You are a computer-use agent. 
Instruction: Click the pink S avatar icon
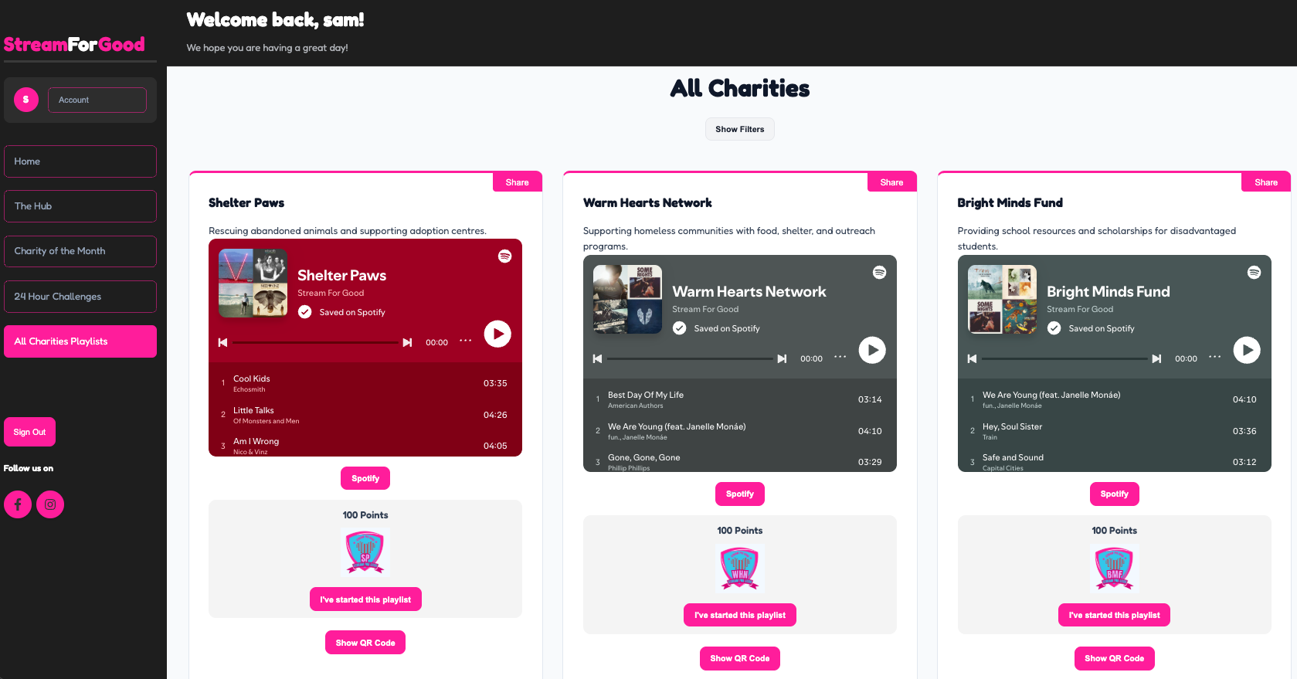pos(26,100)
